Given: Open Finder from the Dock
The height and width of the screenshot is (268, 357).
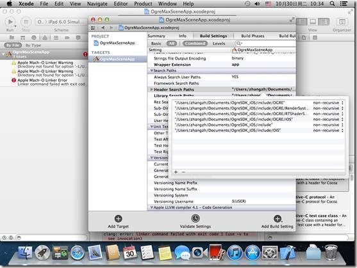Looking at the screenshot, I should (x=25, y=253).
